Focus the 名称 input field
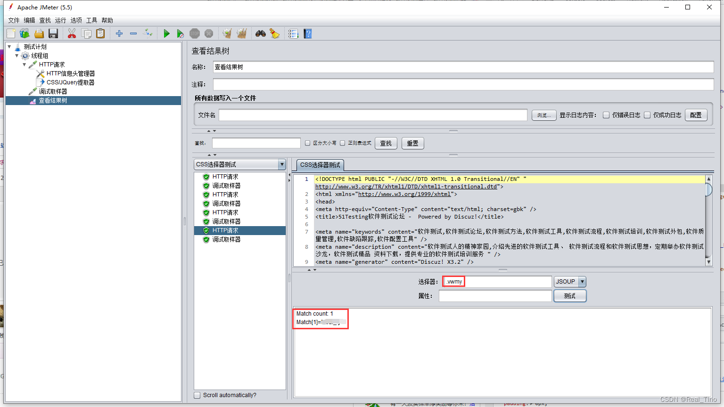 pyautogui.click(x=463, y=67)
